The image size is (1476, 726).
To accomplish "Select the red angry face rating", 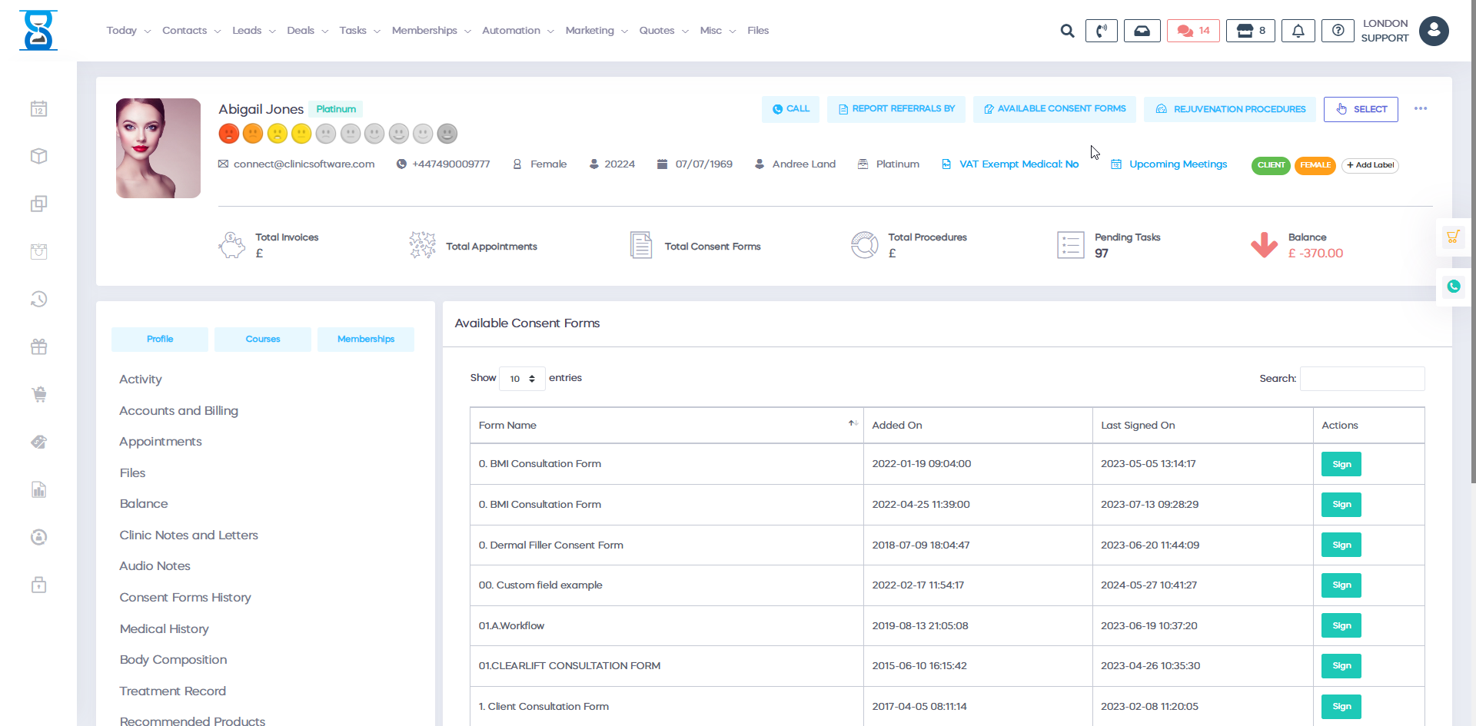I will click(228, 134).
